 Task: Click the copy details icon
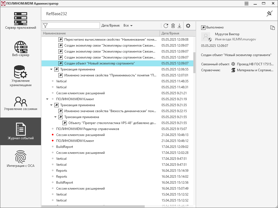click(273, 27)
